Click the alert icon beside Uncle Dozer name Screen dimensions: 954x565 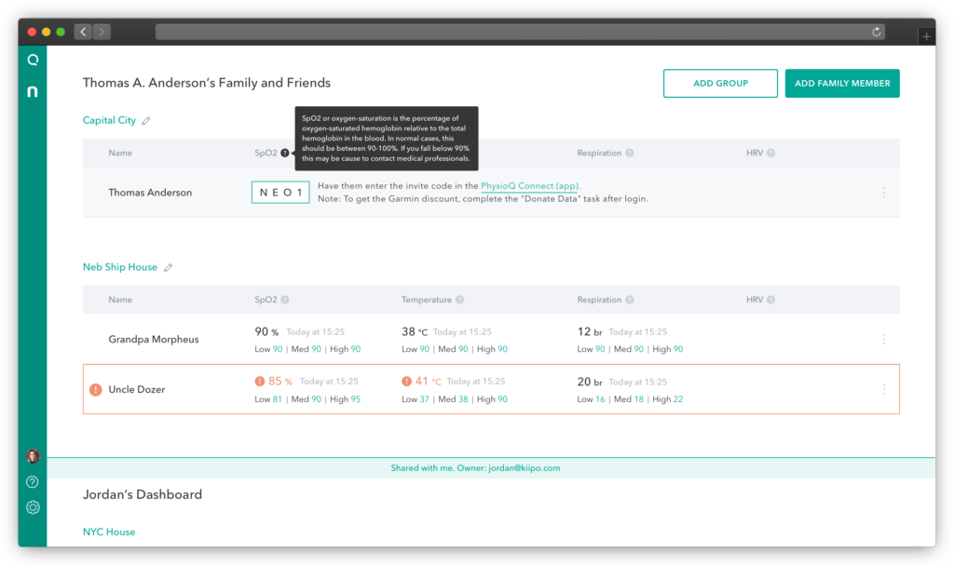[x=96, y=390]
